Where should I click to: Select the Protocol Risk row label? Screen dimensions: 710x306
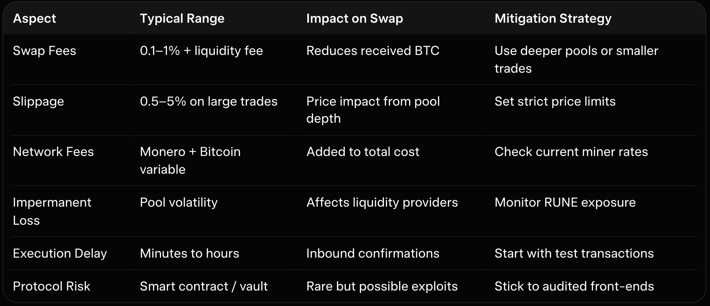[51, 286]
